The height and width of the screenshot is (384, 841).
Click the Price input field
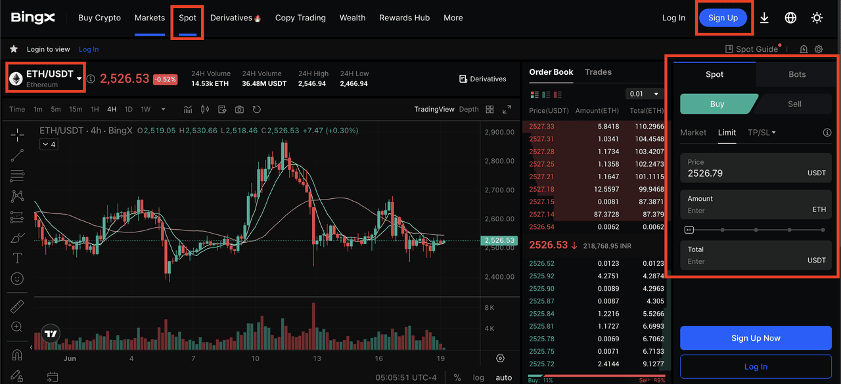[756, 168]
